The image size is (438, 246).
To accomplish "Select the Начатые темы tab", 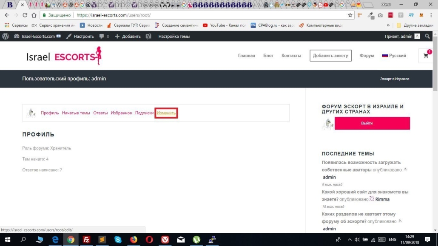I will point(76,113).
